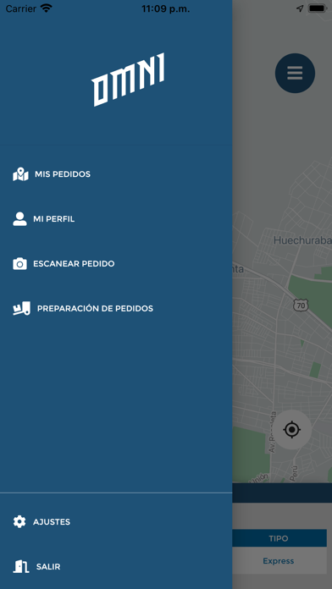The image size is (332, 589).
Task: Open Ajustes settings
Action: (52, 522)
